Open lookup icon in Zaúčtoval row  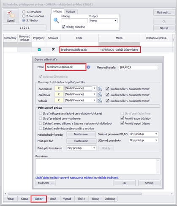(100, 94)
